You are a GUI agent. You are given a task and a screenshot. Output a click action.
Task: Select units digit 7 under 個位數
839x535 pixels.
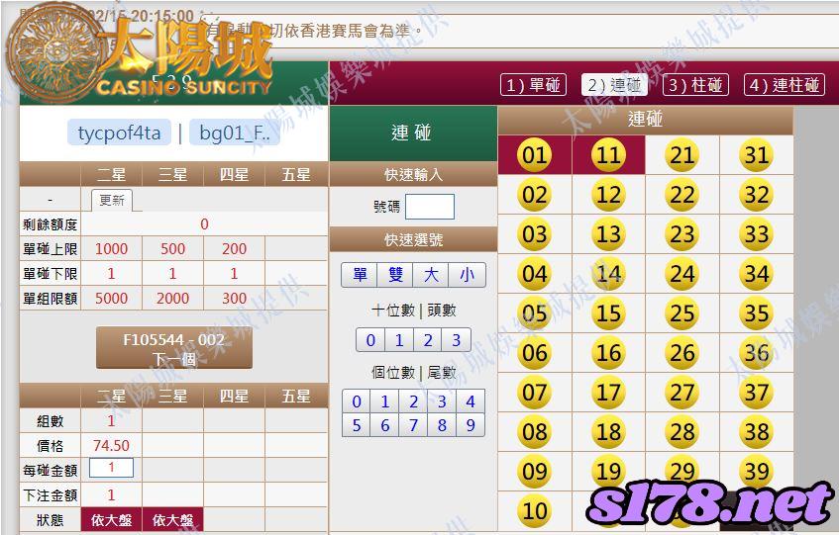click(413, 425)
